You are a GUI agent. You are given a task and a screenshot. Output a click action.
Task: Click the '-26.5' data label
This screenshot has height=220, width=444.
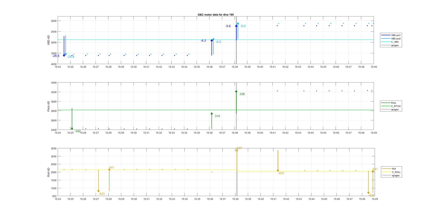coord(56,56)
